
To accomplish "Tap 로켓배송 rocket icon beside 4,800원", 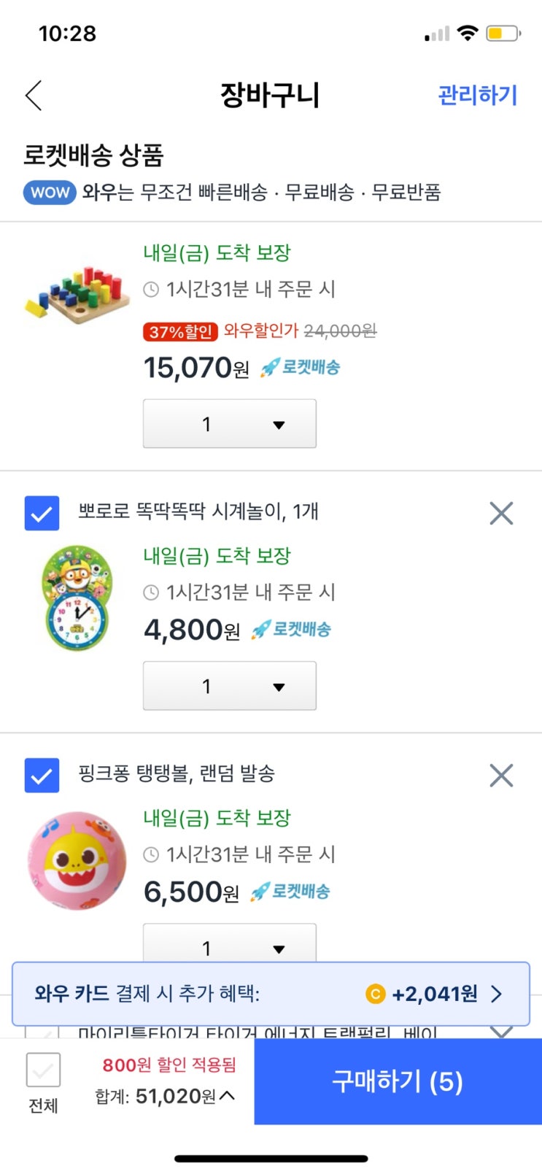I will 261,630.
